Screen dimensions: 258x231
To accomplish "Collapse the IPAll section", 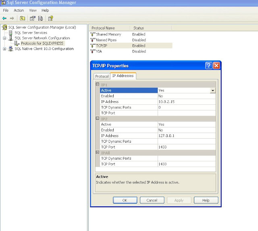I will pos(98,152).
